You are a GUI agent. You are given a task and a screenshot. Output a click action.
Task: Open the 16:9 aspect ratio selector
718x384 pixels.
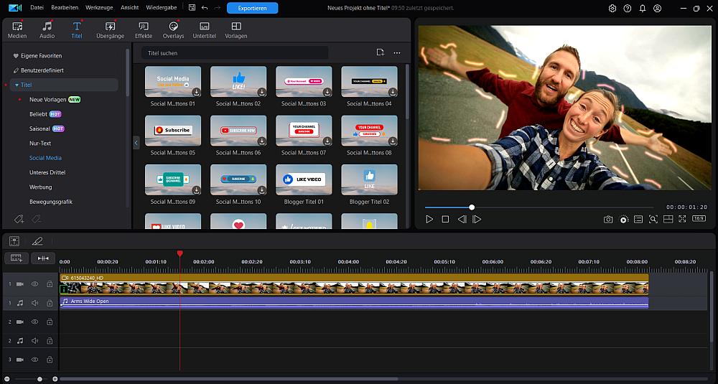[x=699, y=219]
